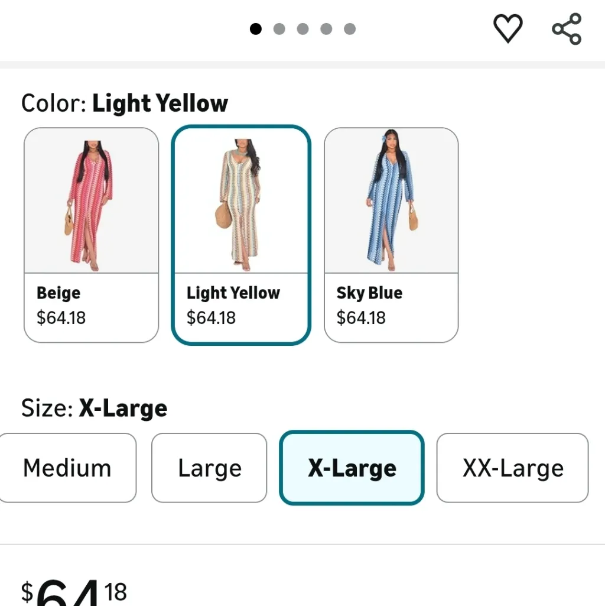The image size is (605, 606).
Task: Go to first image carousel dot
Action: (x=256, y=29)
